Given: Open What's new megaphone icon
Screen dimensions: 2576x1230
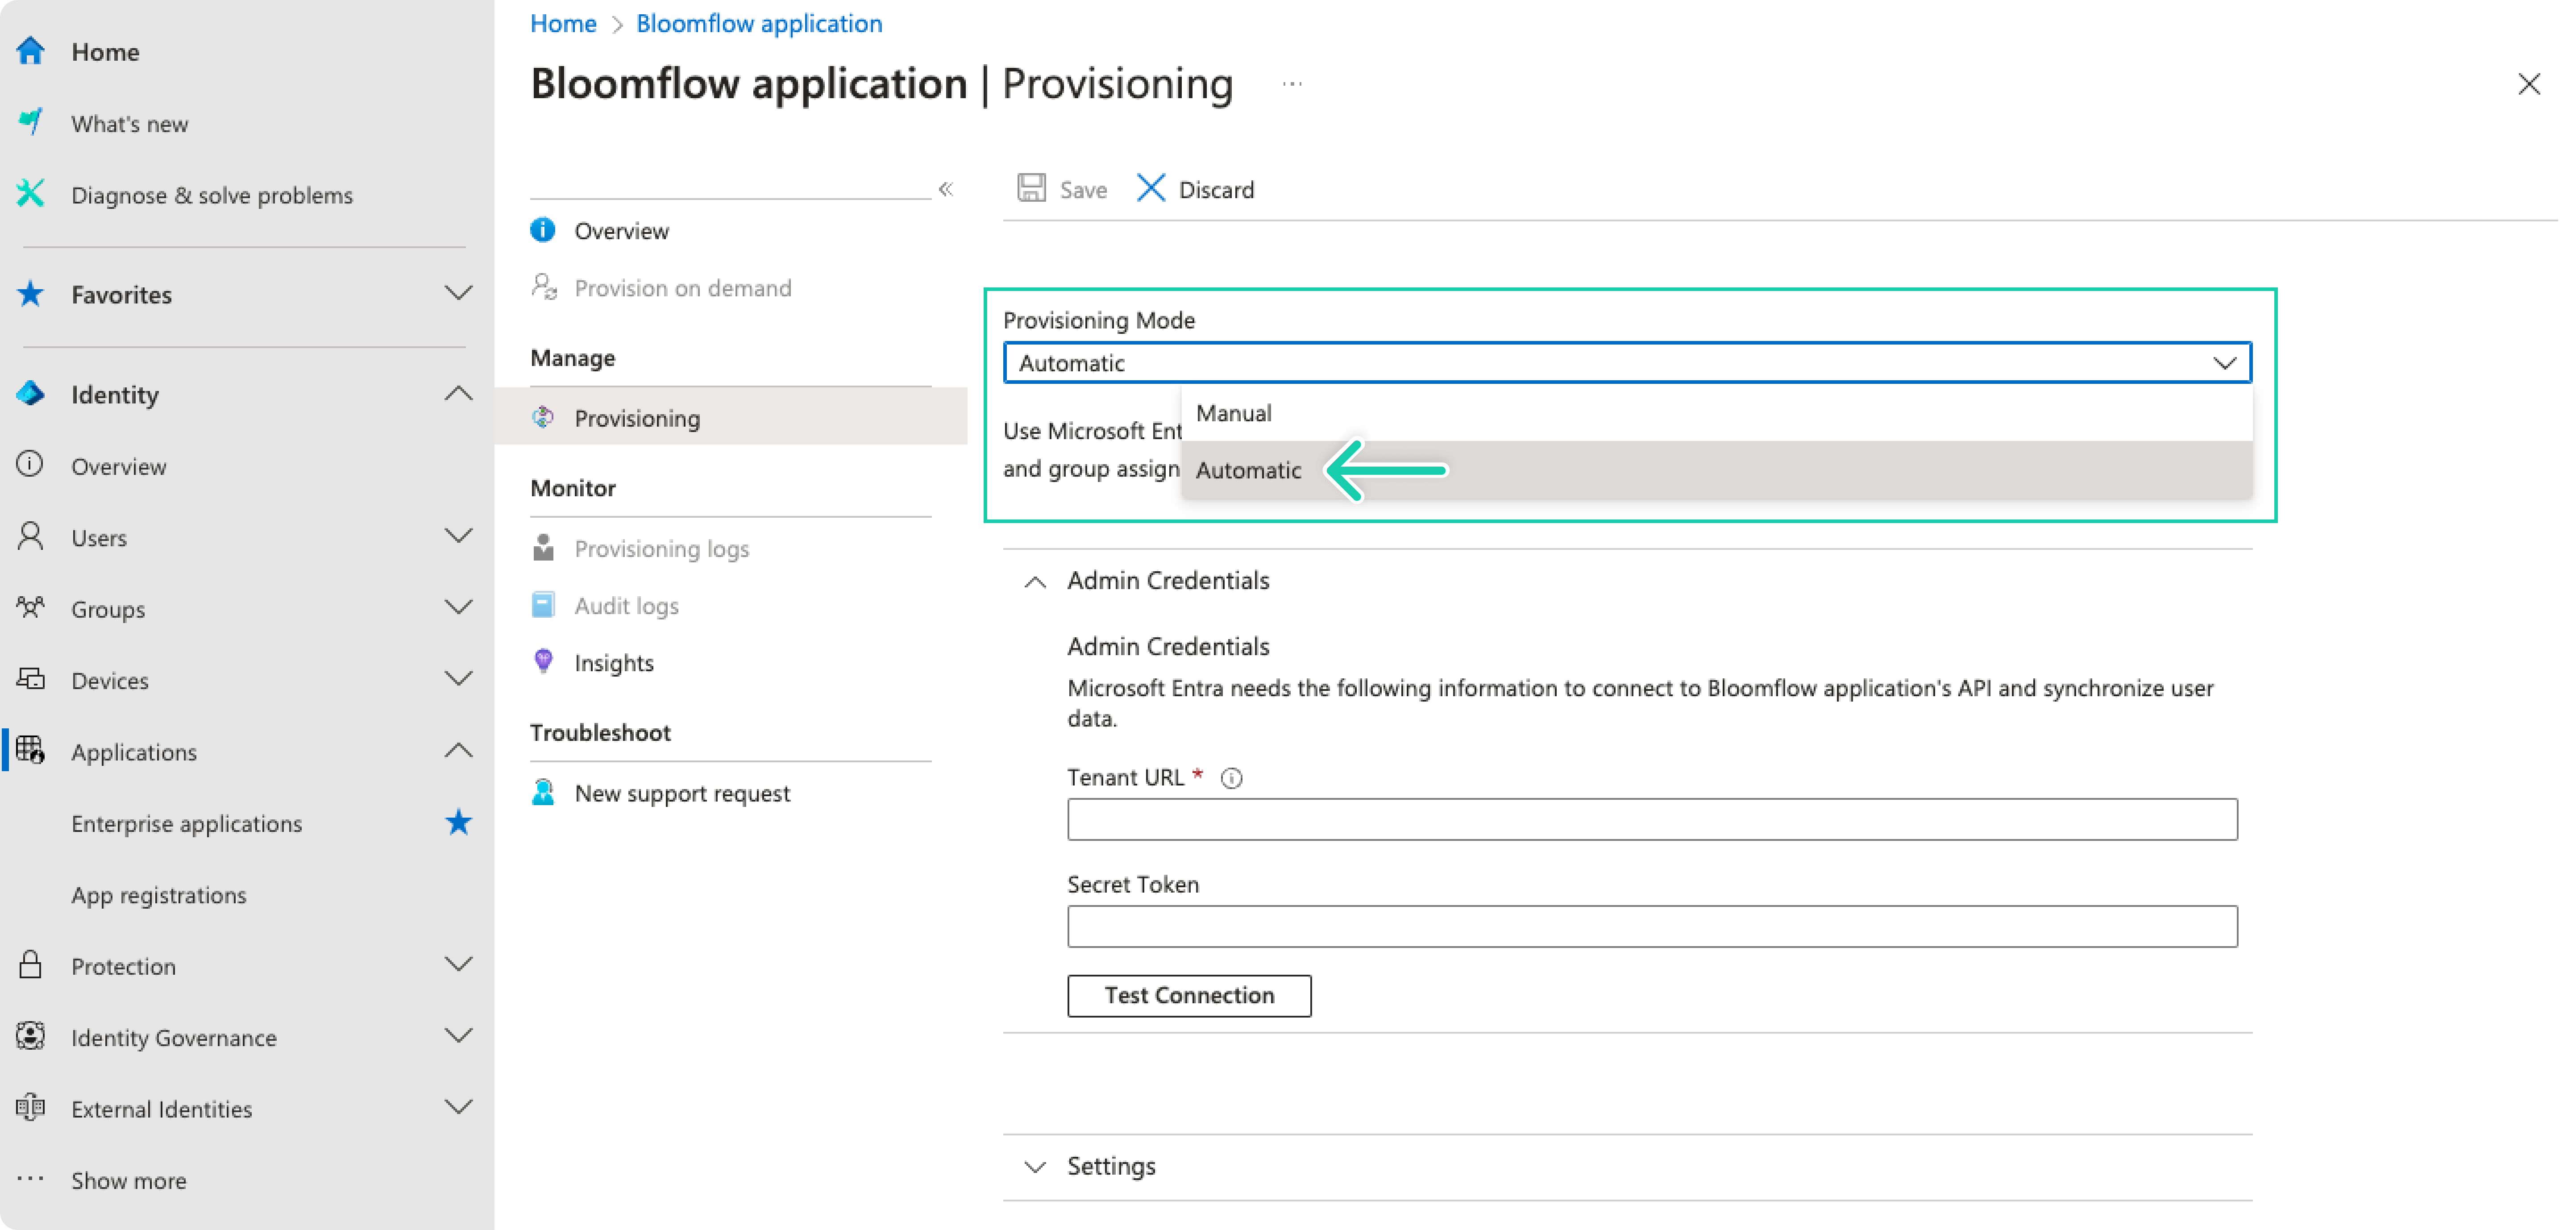Looking at the screenshot, I should [31, 122].
